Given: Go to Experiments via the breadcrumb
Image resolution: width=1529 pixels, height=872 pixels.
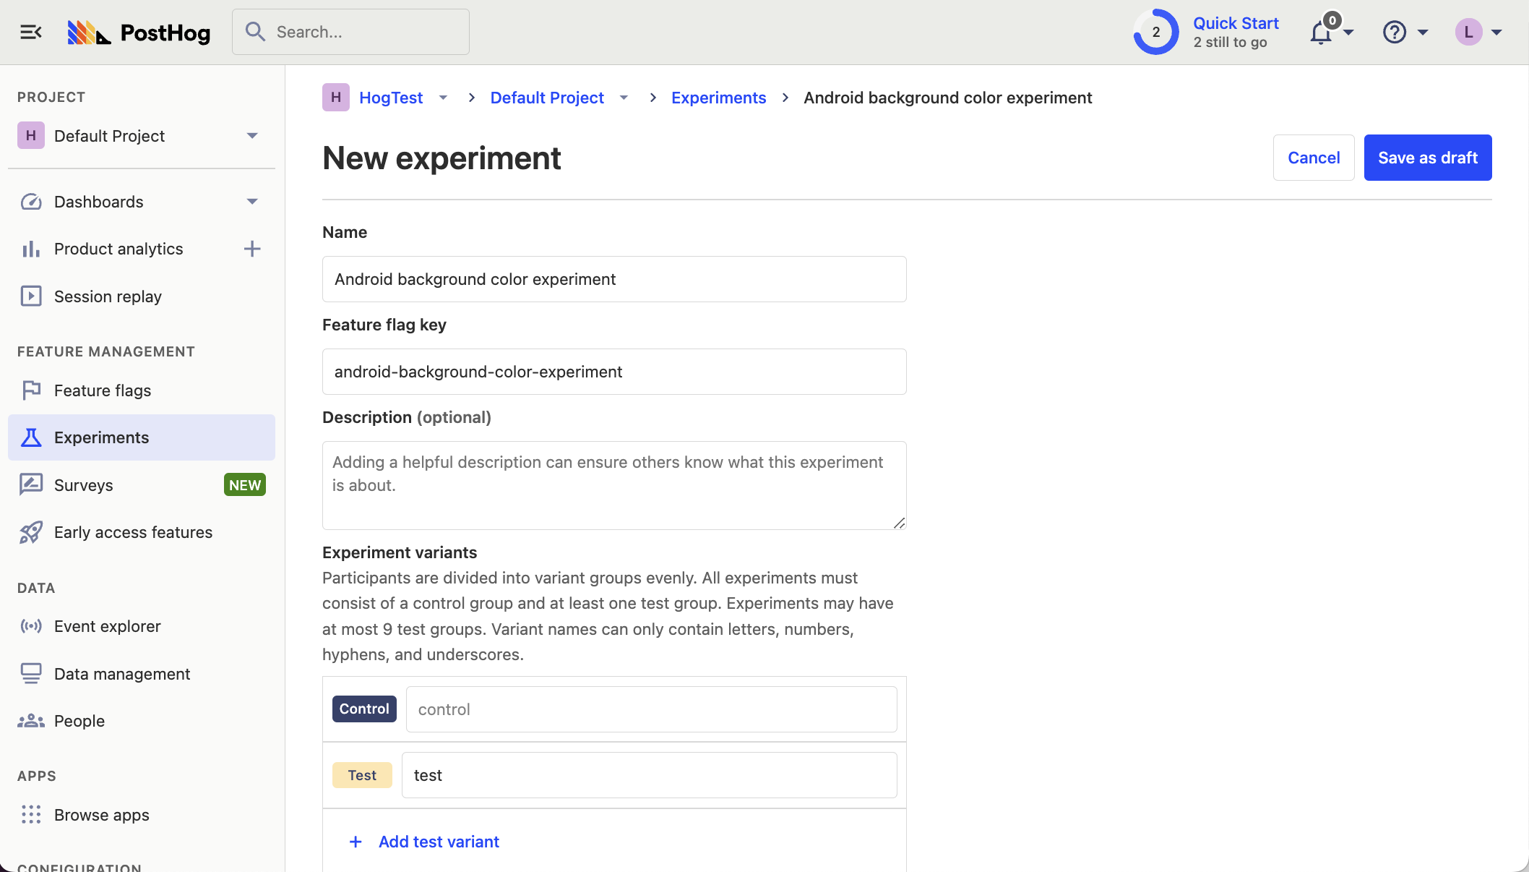Looking at the screenshot, I should [718, 98].
